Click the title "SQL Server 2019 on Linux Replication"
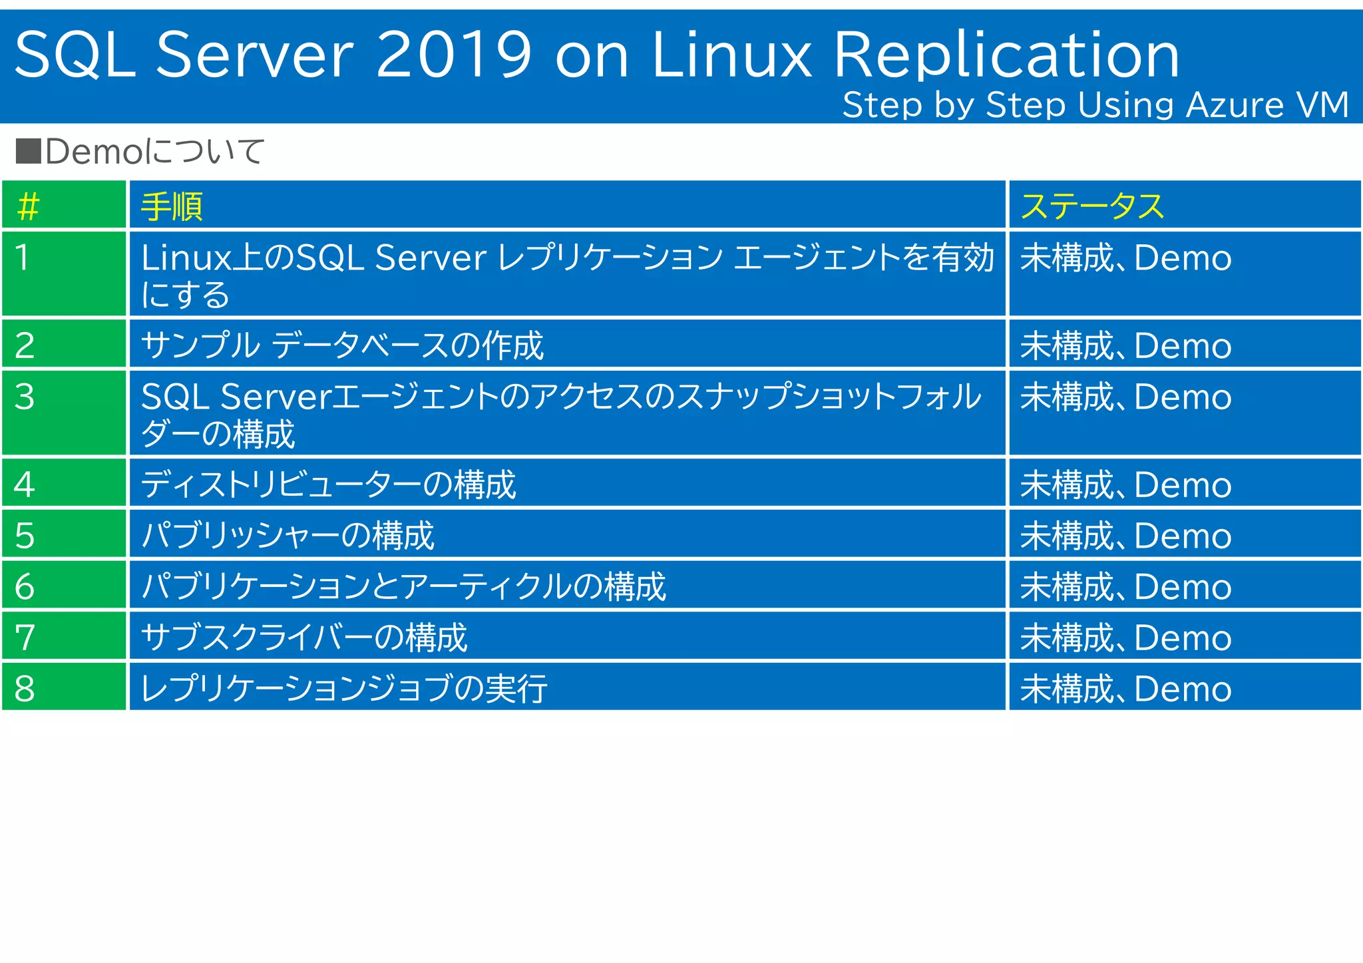The image size is (1363, 963). tap(597, 55)
